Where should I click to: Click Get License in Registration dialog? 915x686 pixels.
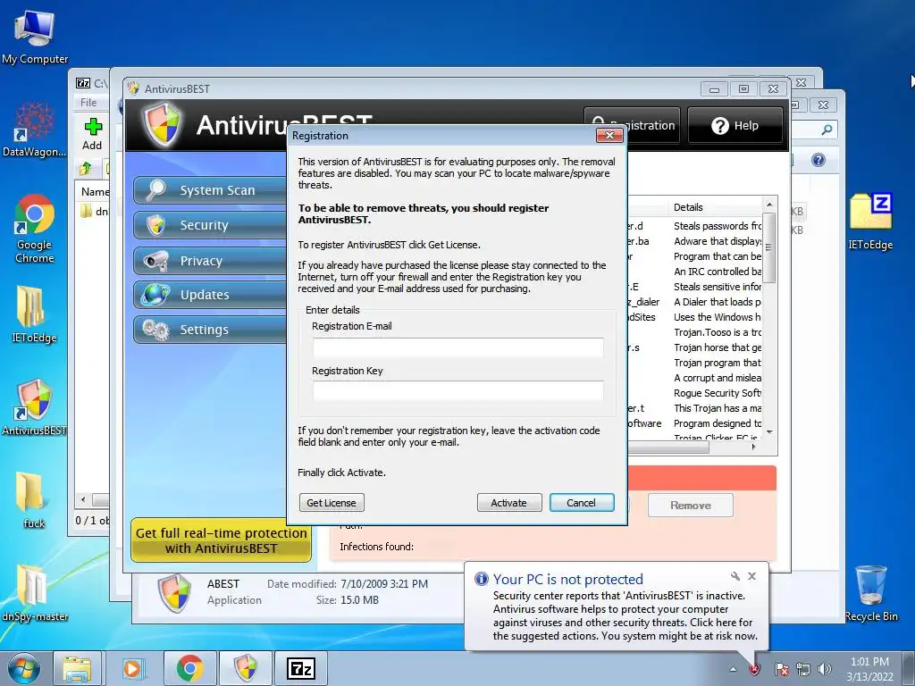pos(332,503)
